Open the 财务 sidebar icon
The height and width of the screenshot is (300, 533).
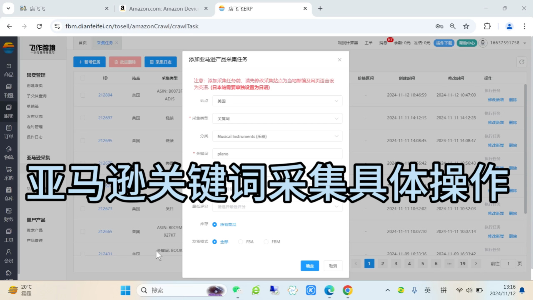(9, 215)
